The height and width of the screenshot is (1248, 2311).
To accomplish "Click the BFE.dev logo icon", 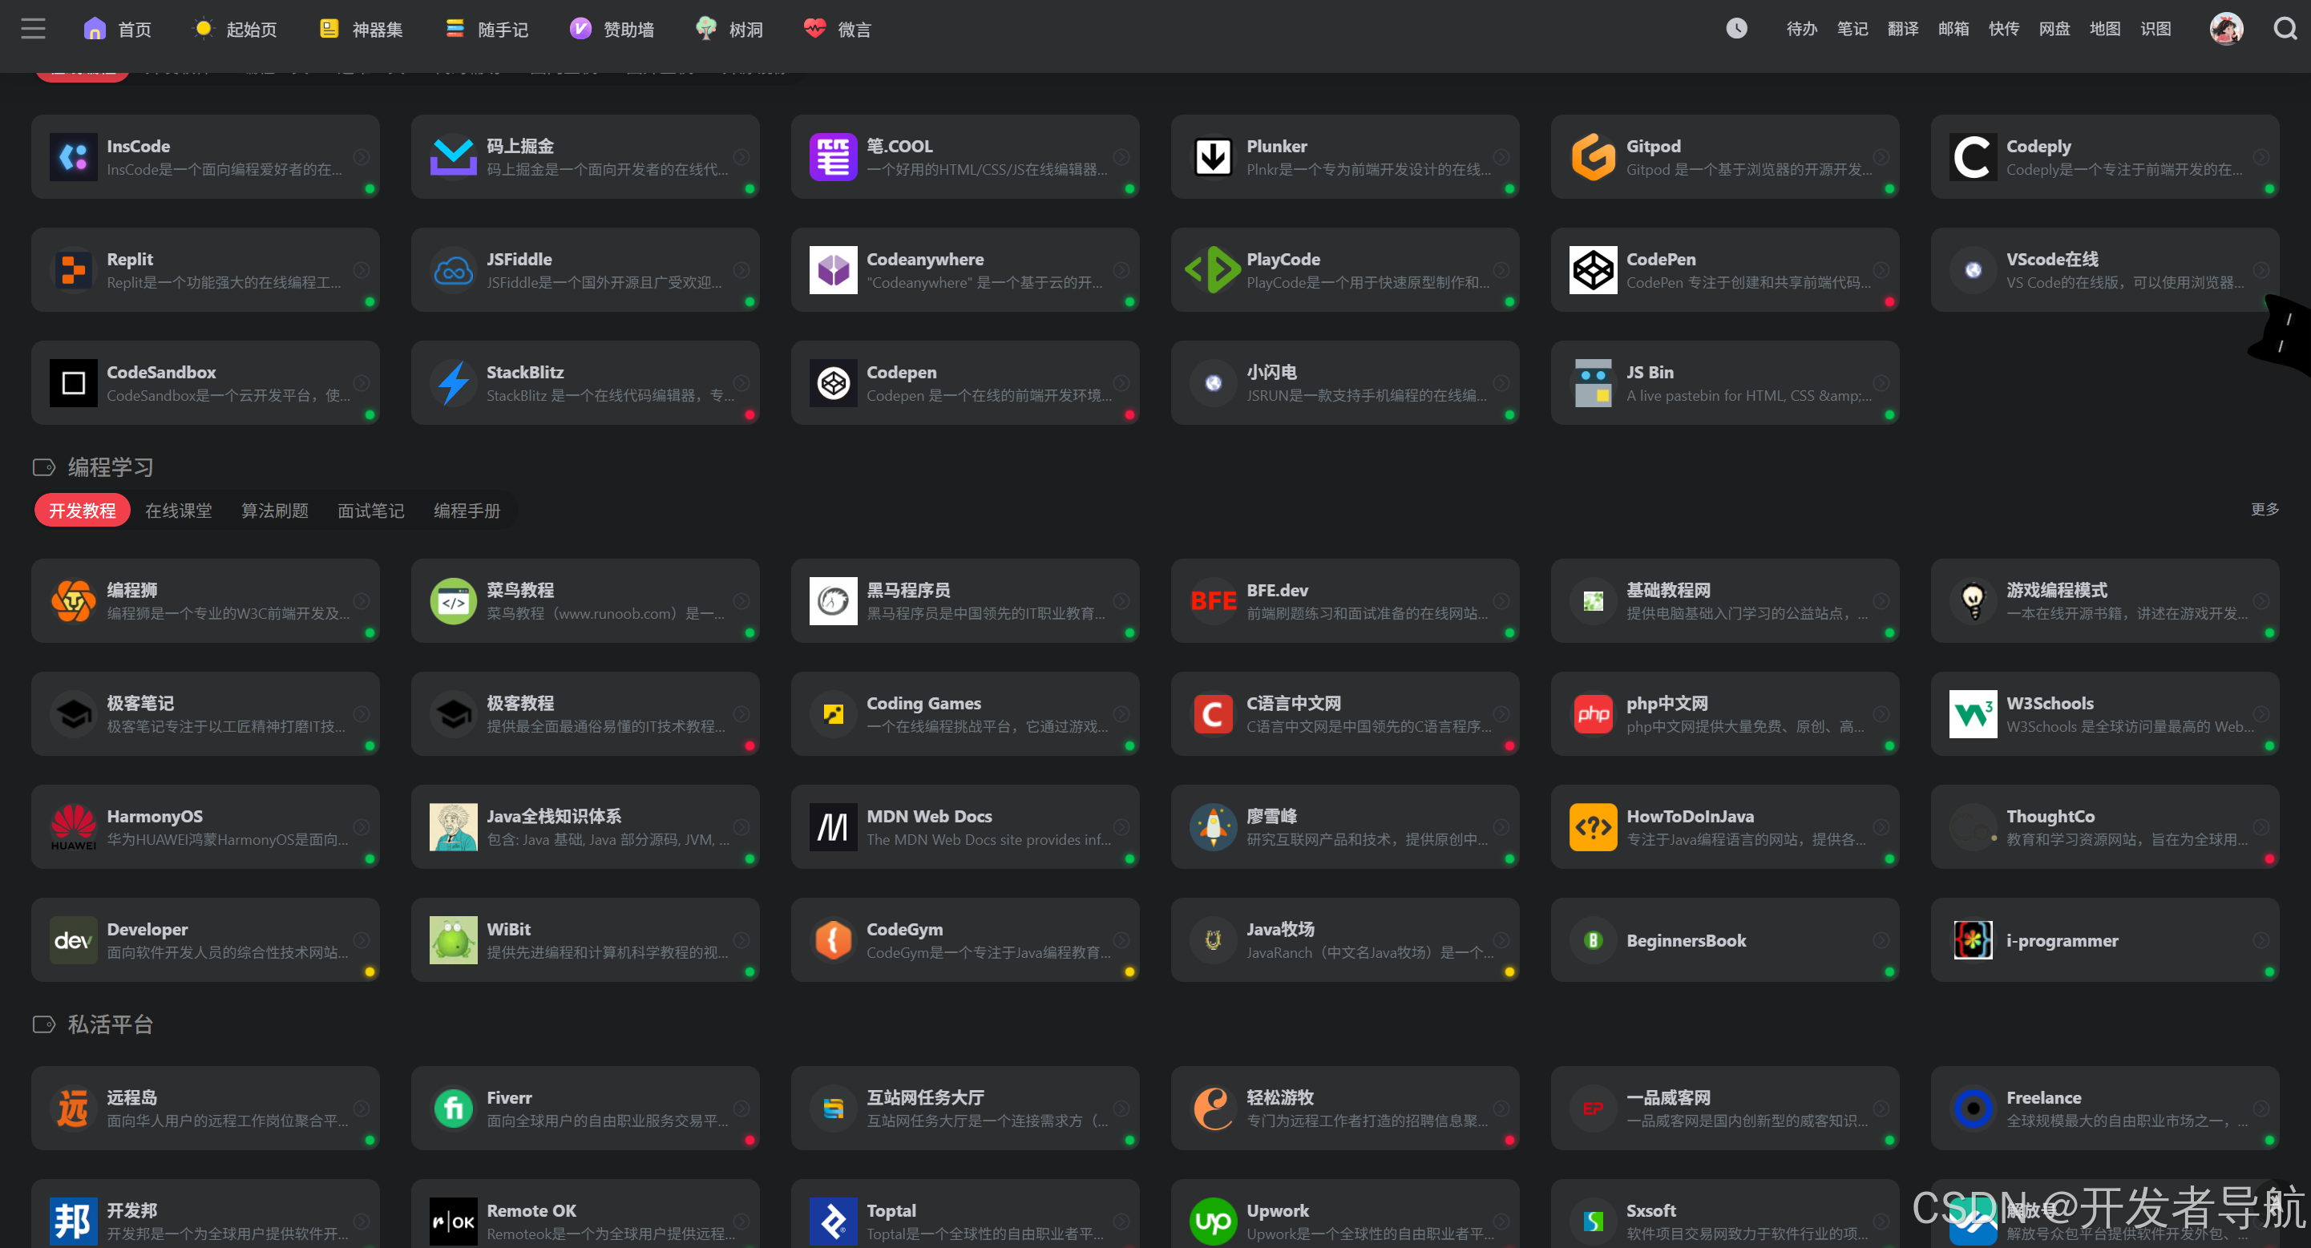I will pyautogui.click(x=1213, y=601).
